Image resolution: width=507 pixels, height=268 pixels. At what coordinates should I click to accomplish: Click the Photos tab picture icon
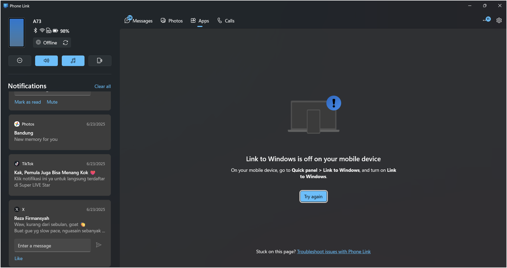[163, 20]
